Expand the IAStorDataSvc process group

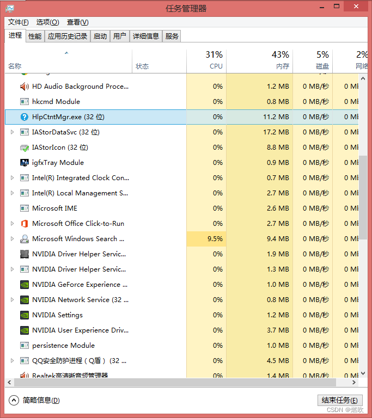coord(12,132)
